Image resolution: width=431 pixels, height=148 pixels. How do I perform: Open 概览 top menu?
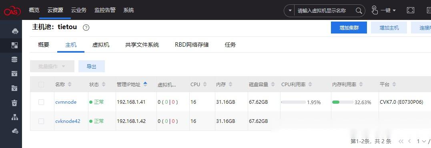tap(34, 10)
